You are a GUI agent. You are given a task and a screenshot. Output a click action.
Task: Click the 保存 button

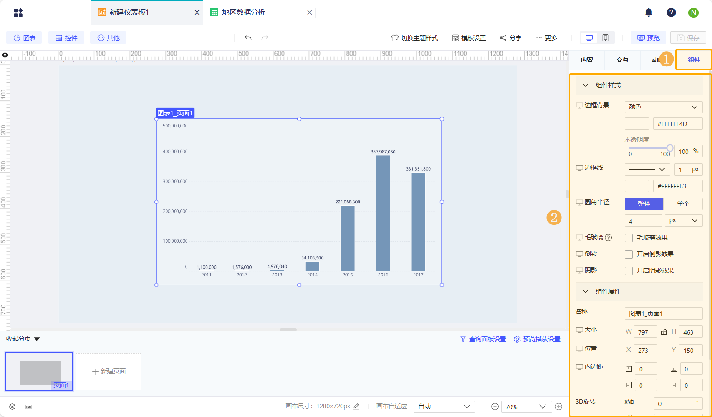(x=688, y=38)
